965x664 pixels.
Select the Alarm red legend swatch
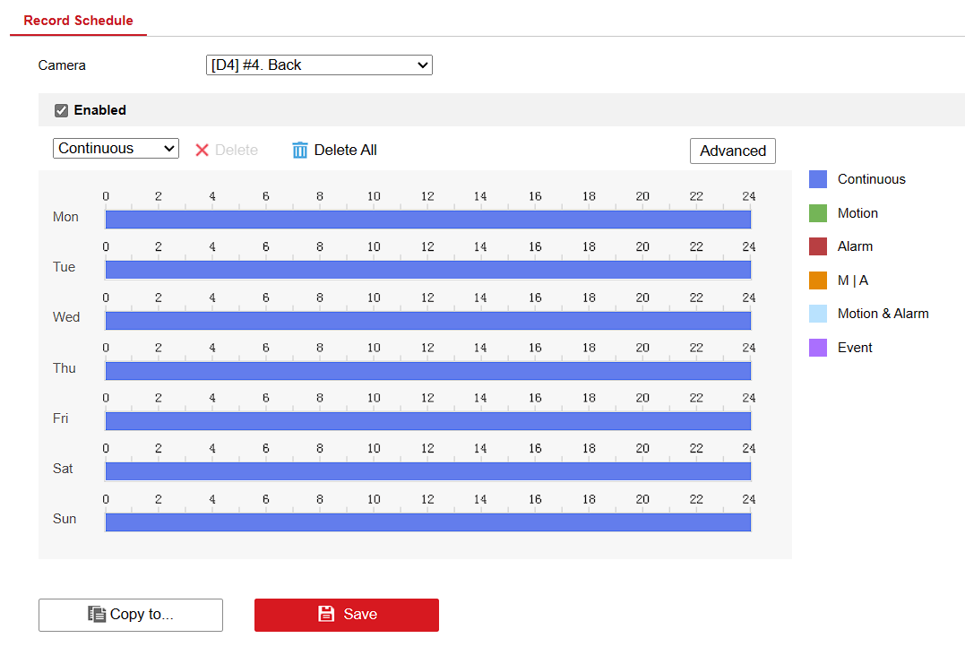coord(818,246)
